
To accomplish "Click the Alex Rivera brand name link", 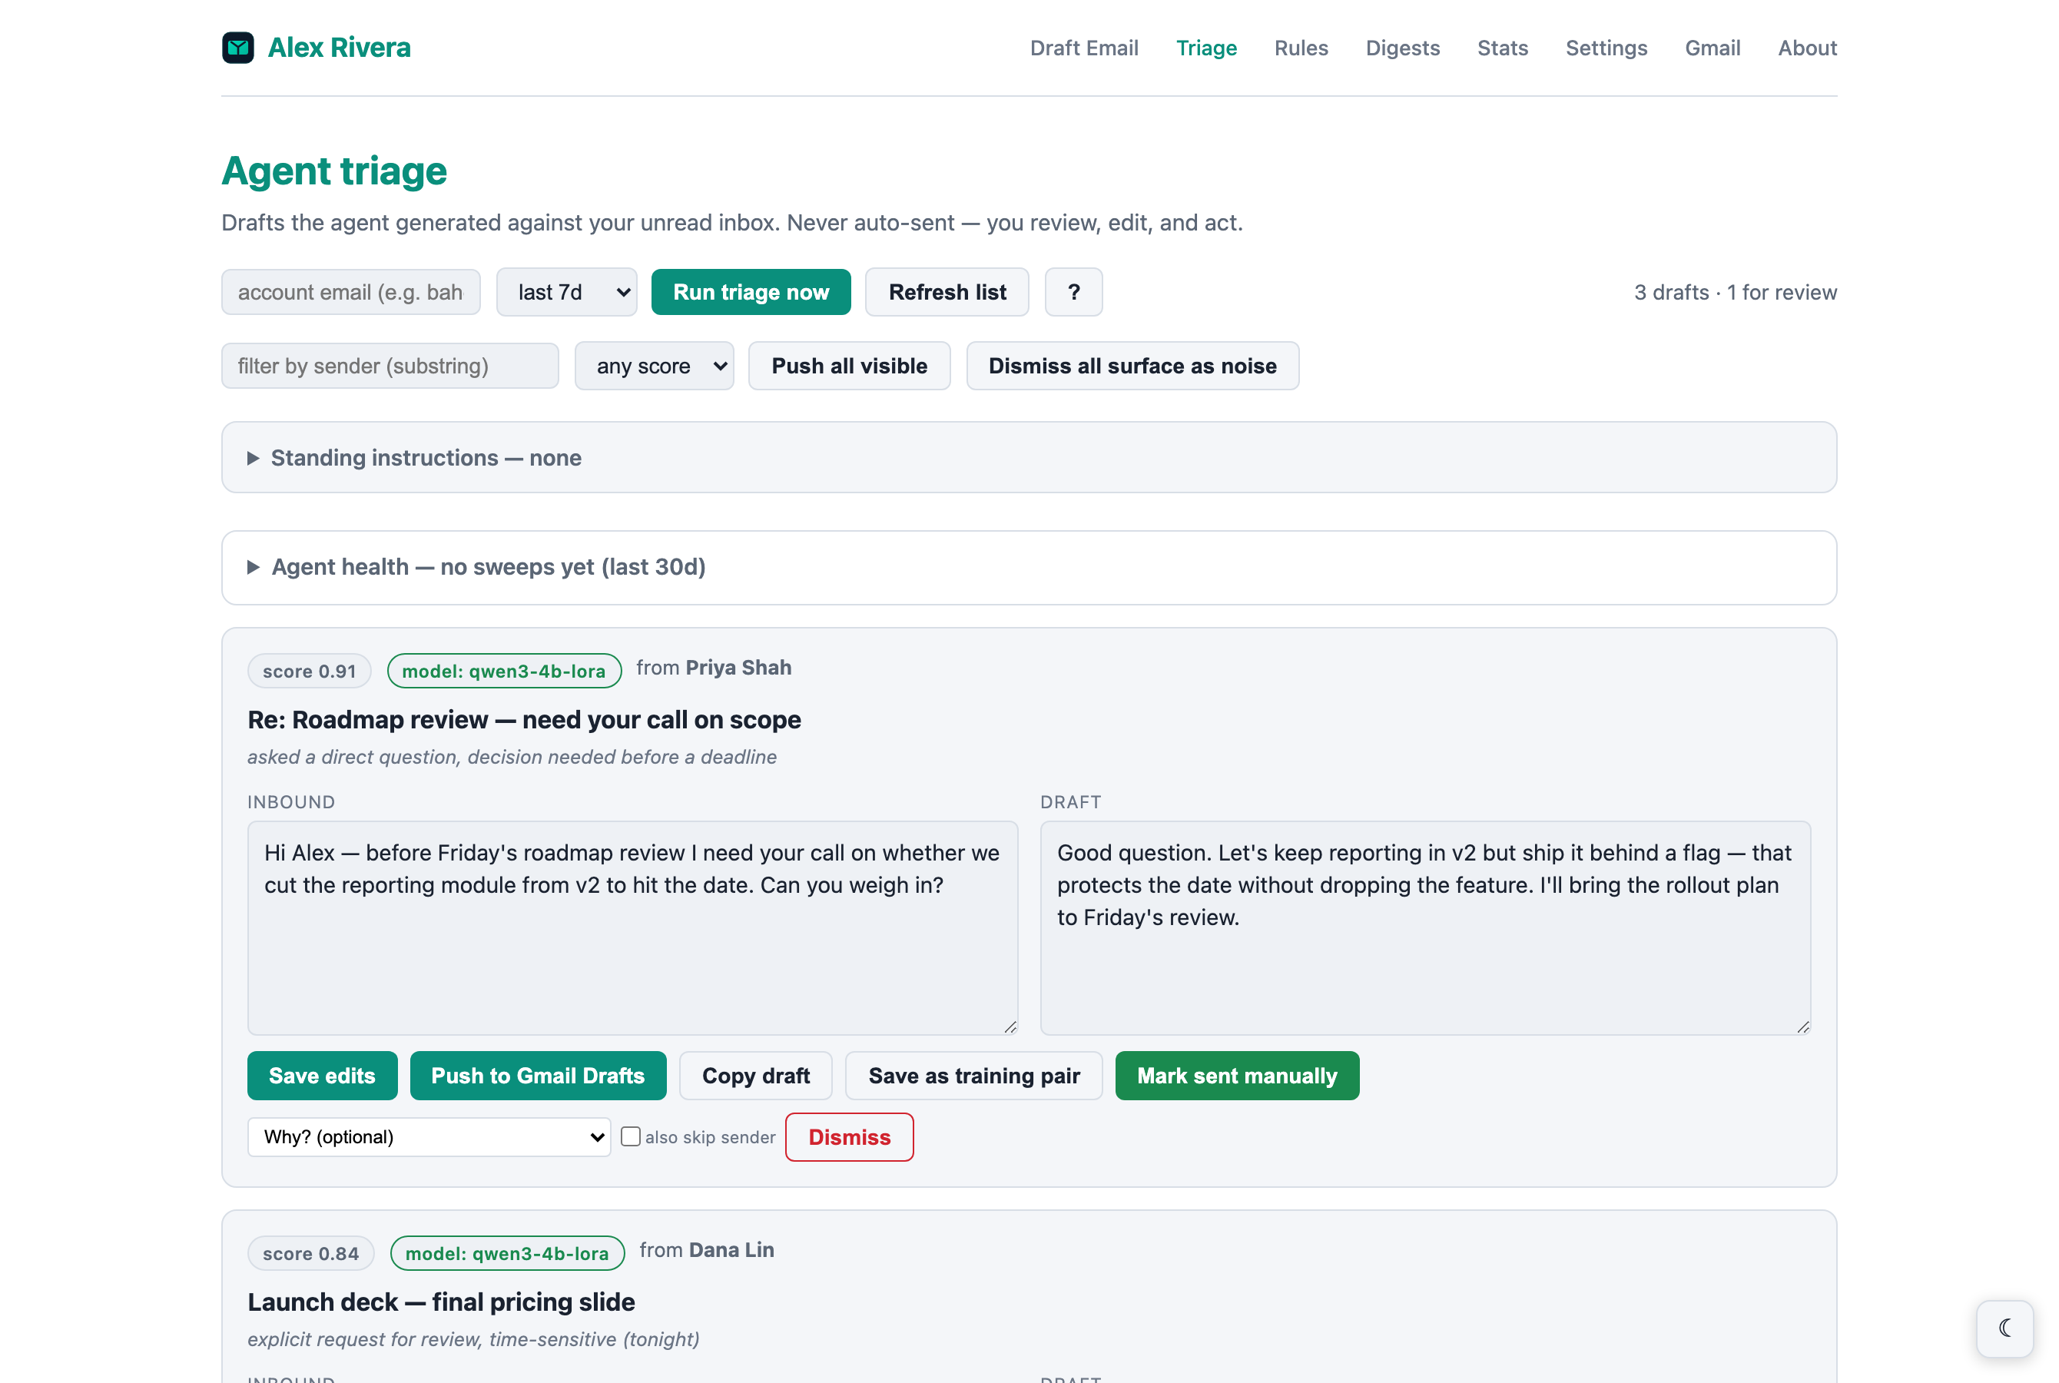I will coord(340,48).
